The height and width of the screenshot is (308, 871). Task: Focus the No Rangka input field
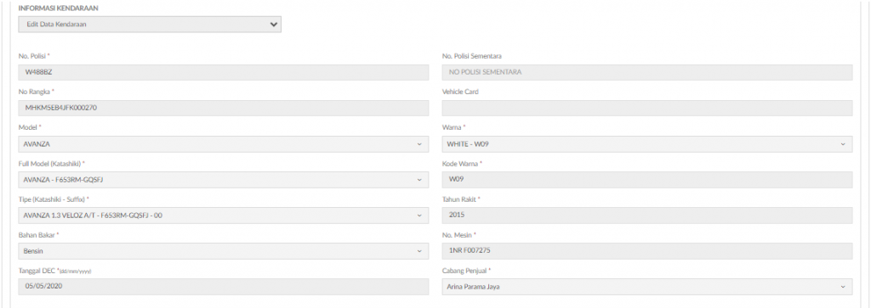[x=224, y=108]
